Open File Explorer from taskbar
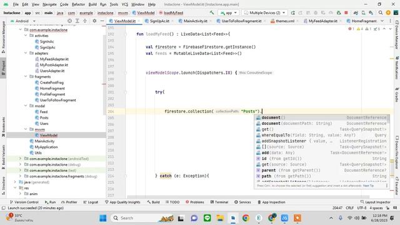The width and height of the screenshot is (400, 225). tap(220, 218)
